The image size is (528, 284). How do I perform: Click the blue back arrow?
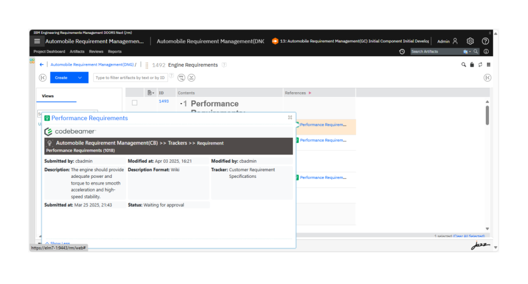pyautogui.click(x=42, y=64)
